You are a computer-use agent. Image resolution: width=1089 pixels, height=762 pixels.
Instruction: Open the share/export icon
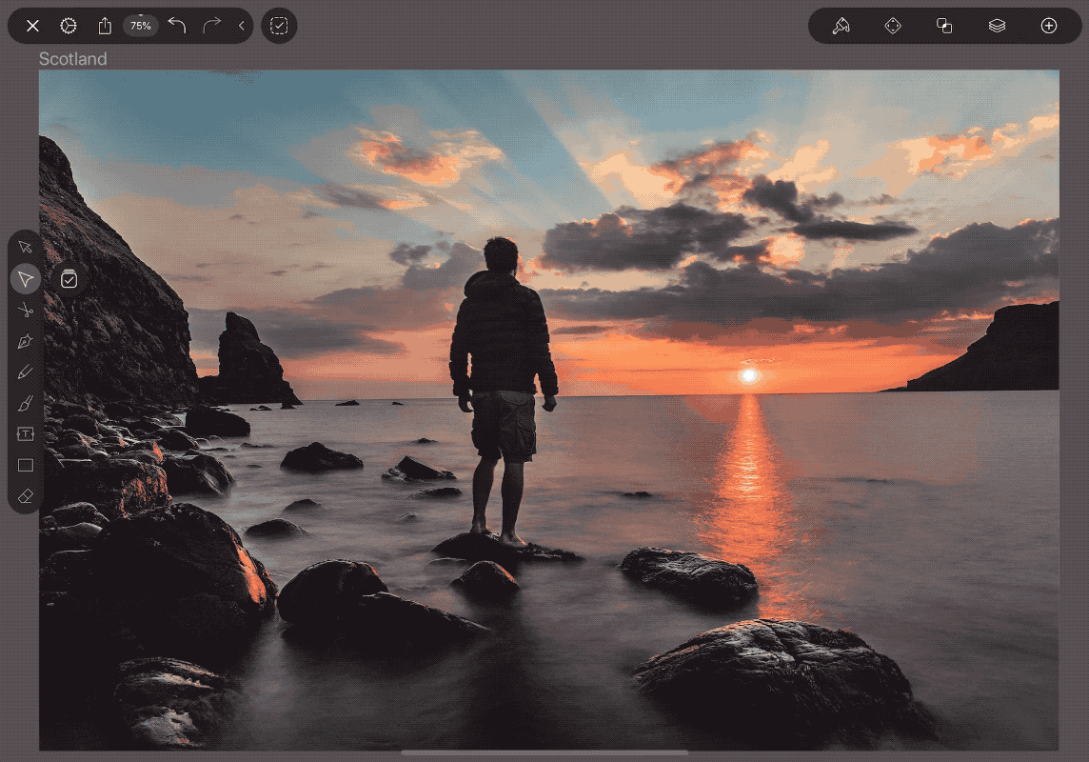[105, 26]
